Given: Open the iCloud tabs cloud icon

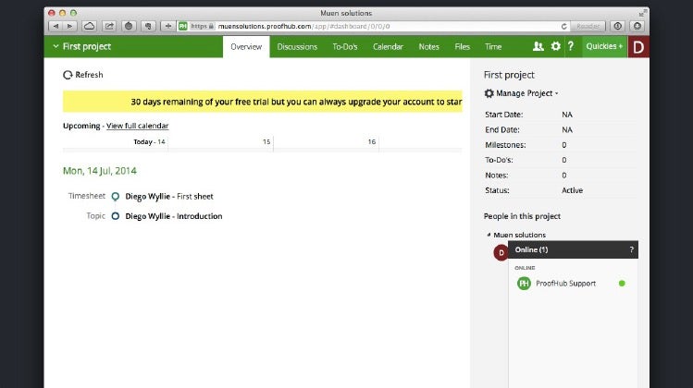Looking at the screenshot, I should coord(89,27).
